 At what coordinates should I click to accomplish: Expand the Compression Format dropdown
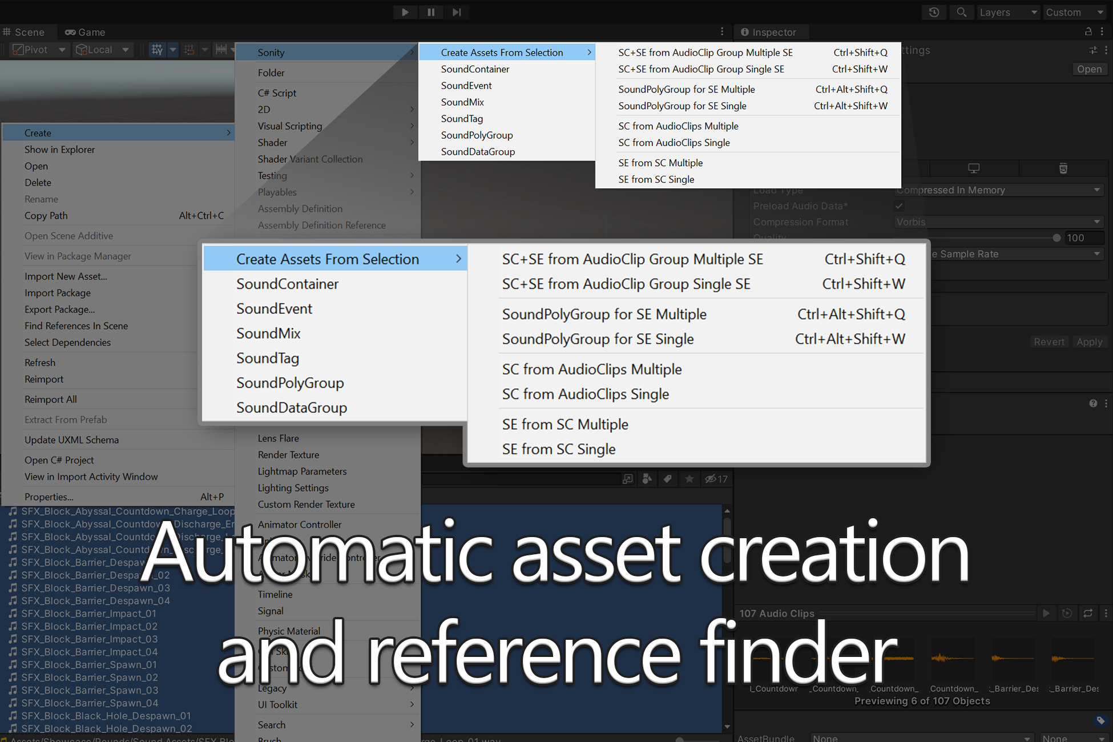(998, 222)
